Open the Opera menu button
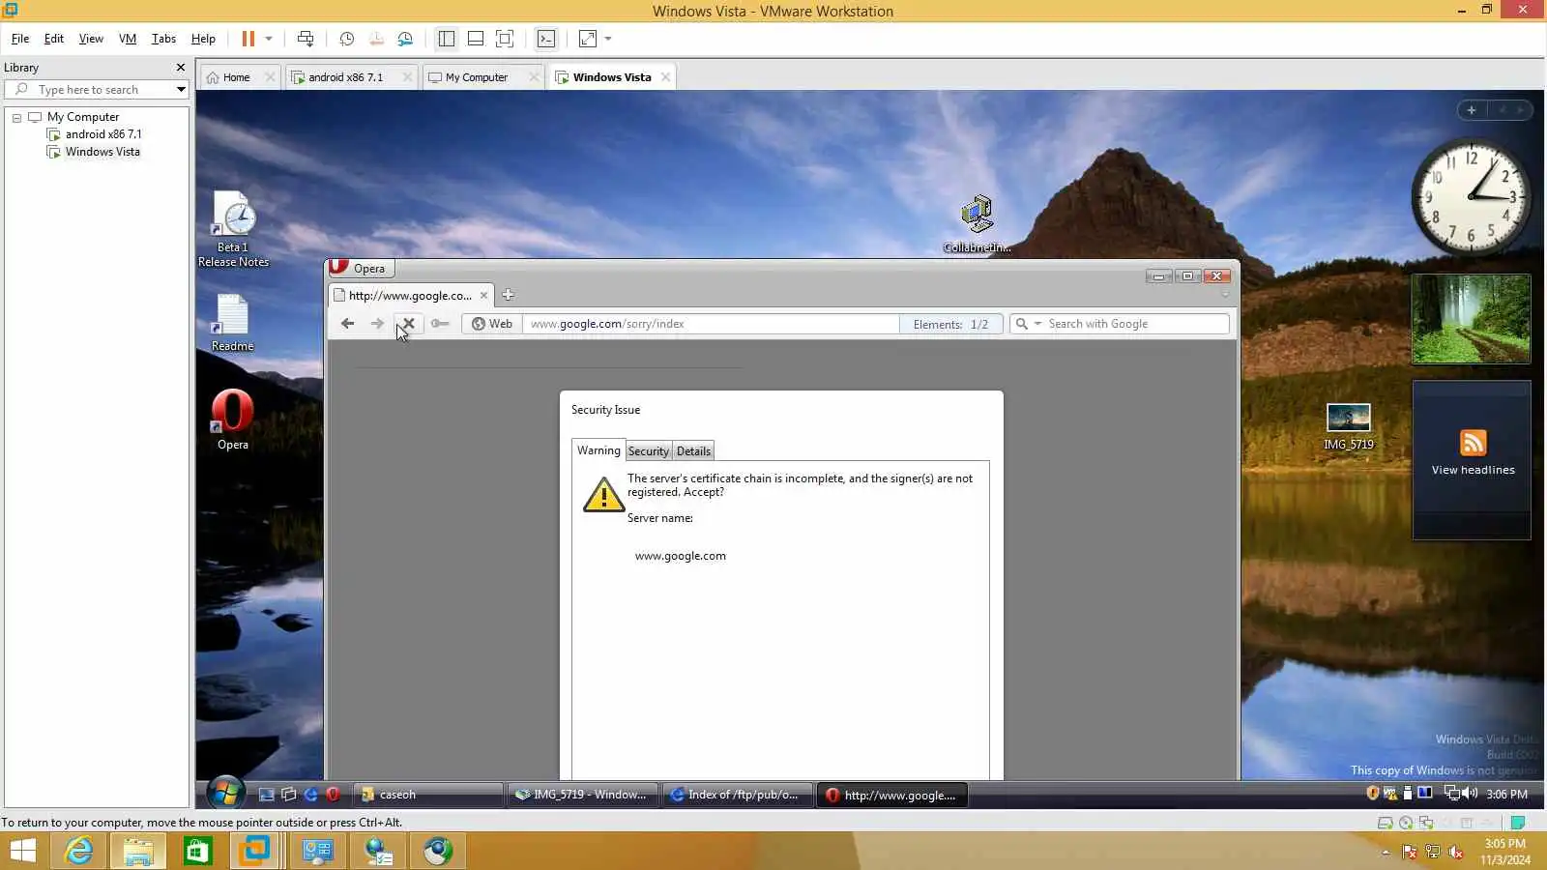The width and height of the screenshot is (1547, 870). 360,269
